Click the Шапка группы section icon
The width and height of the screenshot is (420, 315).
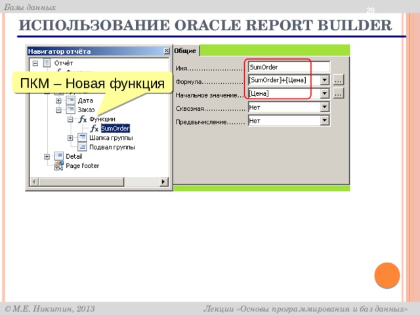82,138
